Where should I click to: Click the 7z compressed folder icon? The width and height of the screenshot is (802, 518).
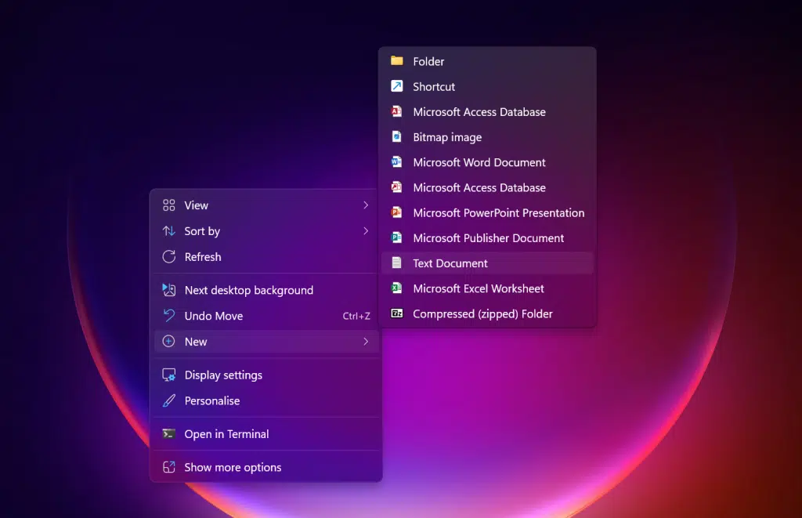tap(397, 313)
